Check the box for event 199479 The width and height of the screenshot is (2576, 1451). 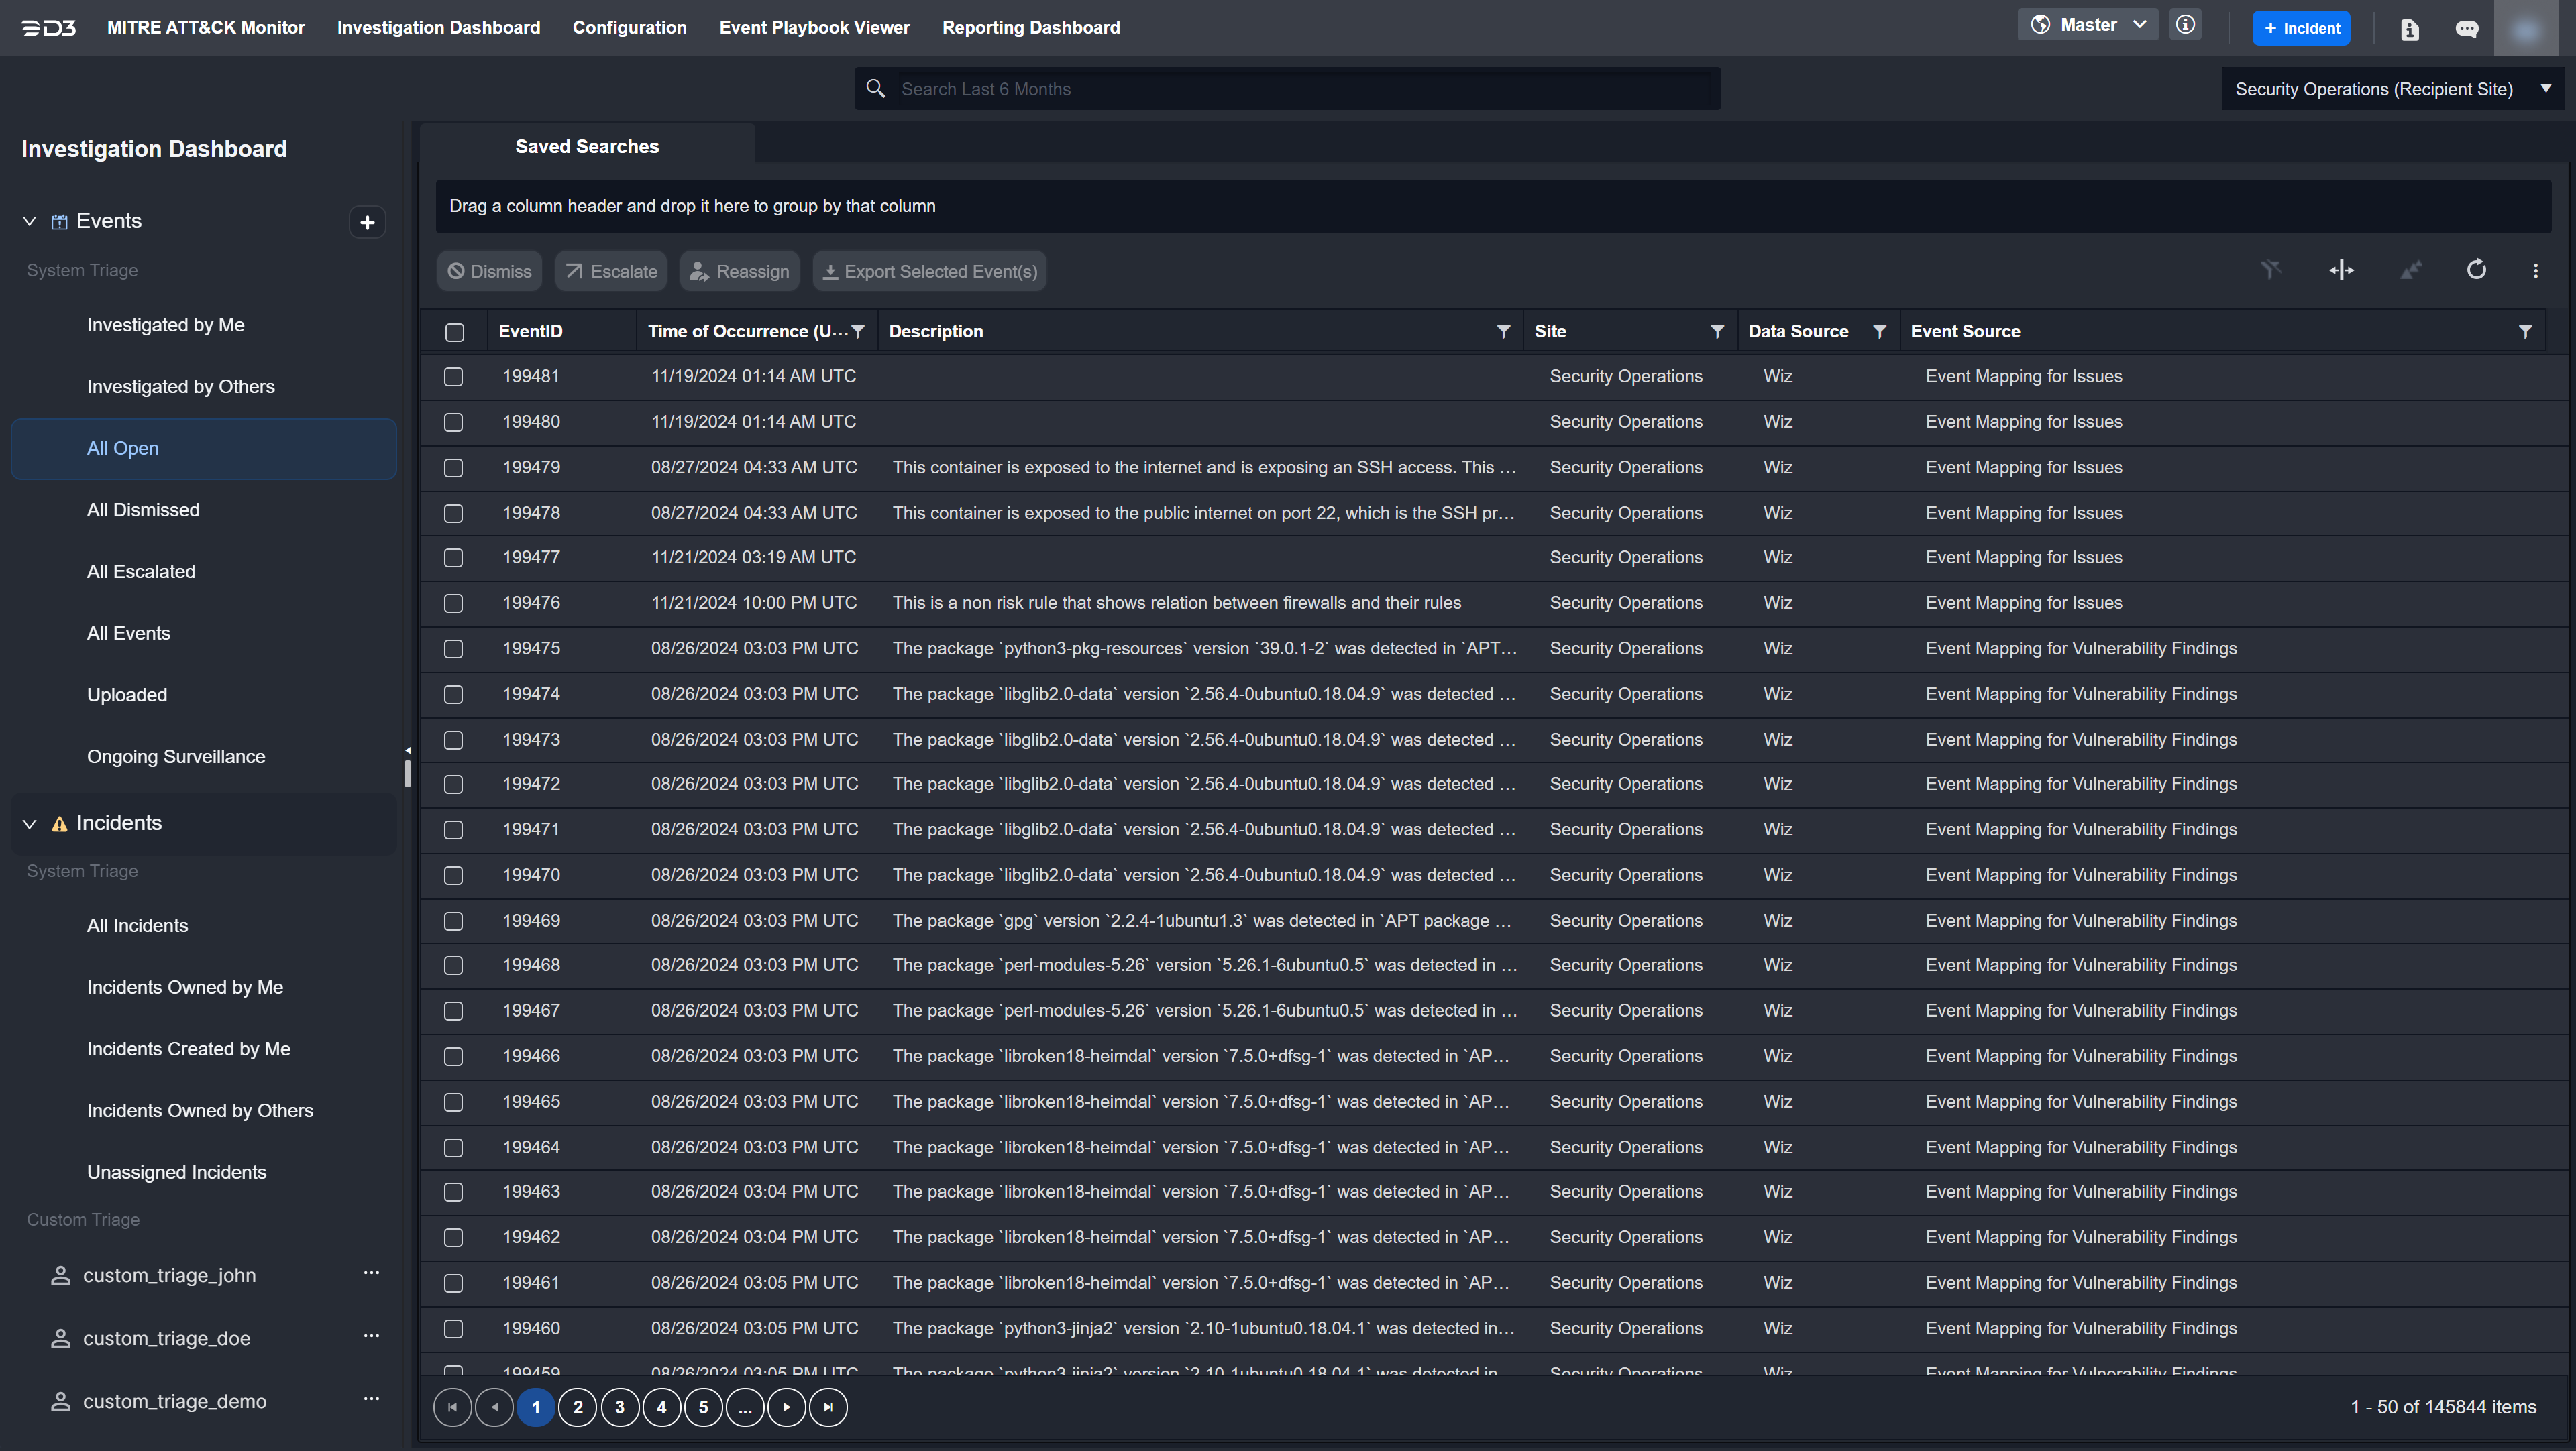click(x=454, y=467)
